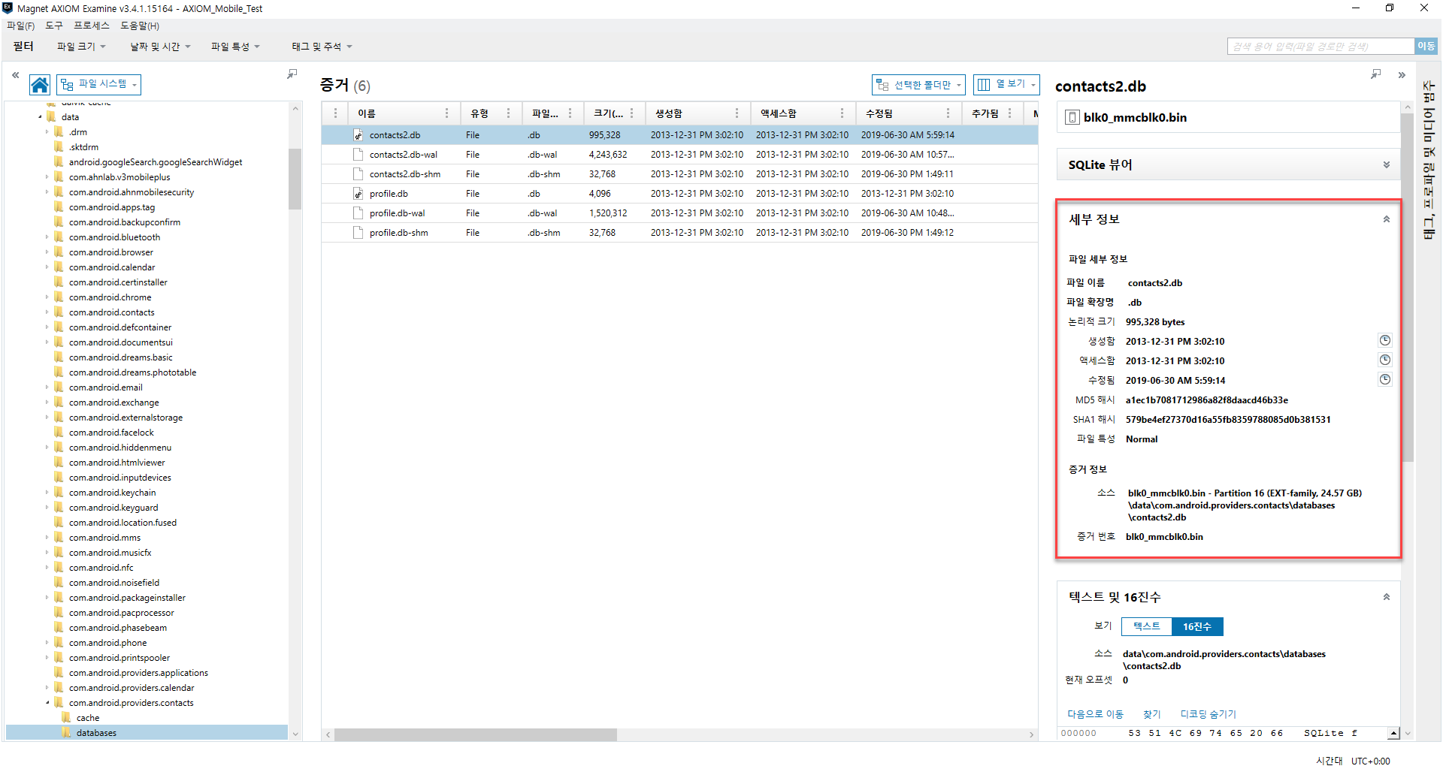The height and width of the screenshot is (781, 1443).
Task: Open the Help menu
Action: [140, 26]
